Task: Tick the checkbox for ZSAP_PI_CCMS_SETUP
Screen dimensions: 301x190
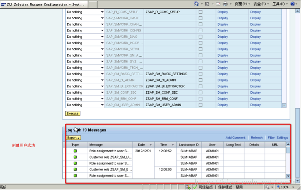Action: click(x=201, y=12)
